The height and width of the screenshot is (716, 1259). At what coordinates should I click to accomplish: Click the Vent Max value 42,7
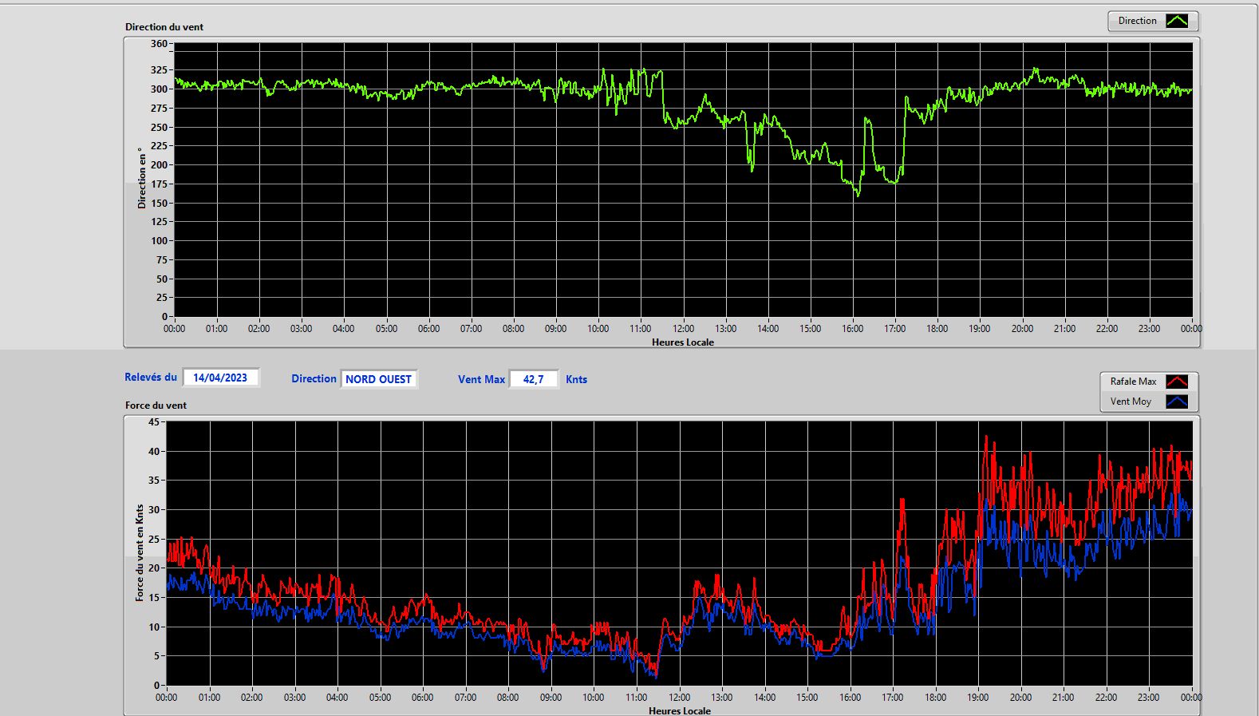coord(533,379)
